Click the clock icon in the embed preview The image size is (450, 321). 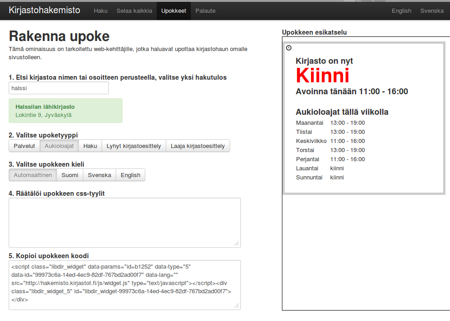tap(289, 48)
